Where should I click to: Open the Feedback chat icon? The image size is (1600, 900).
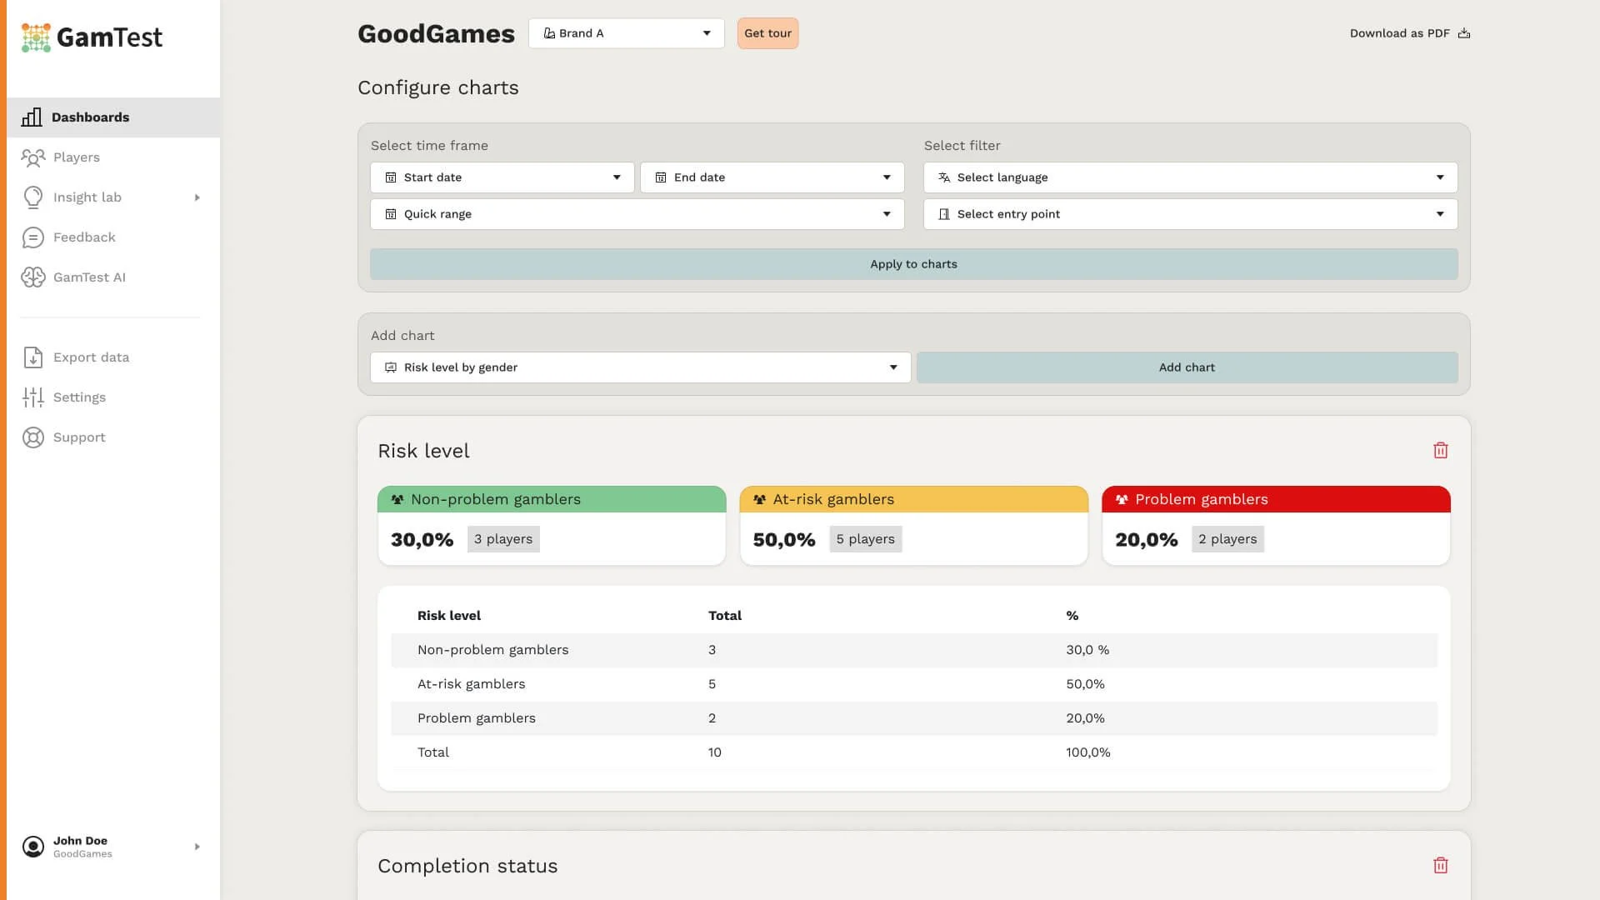click(x=33, y=237)
